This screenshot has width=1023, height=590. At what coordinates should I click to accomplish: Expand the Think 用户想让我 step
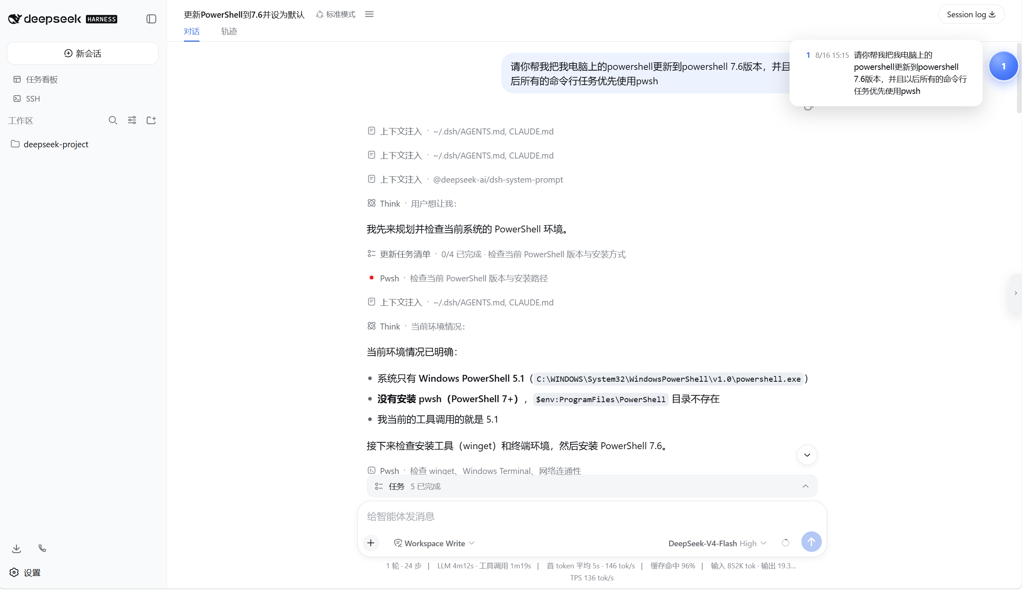click(412, 204)
